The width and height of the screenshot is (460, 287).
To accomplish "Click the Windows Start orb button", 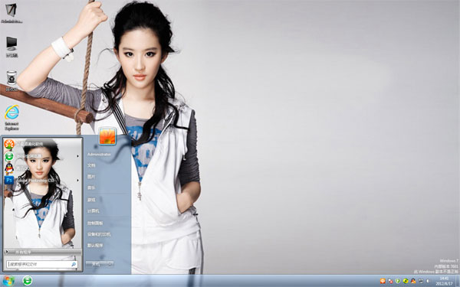I will coord(8,281).
